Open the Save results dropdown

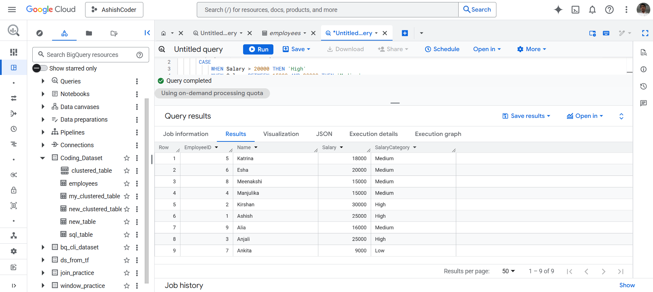click(x=526, y=116)
